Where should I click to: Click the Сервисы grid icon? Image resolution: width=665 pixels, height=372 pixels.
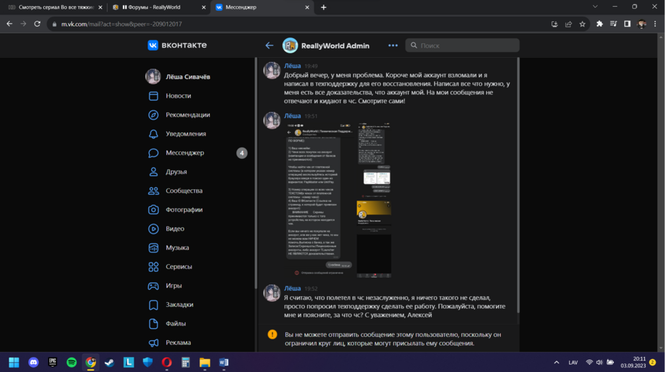point(154,266)
